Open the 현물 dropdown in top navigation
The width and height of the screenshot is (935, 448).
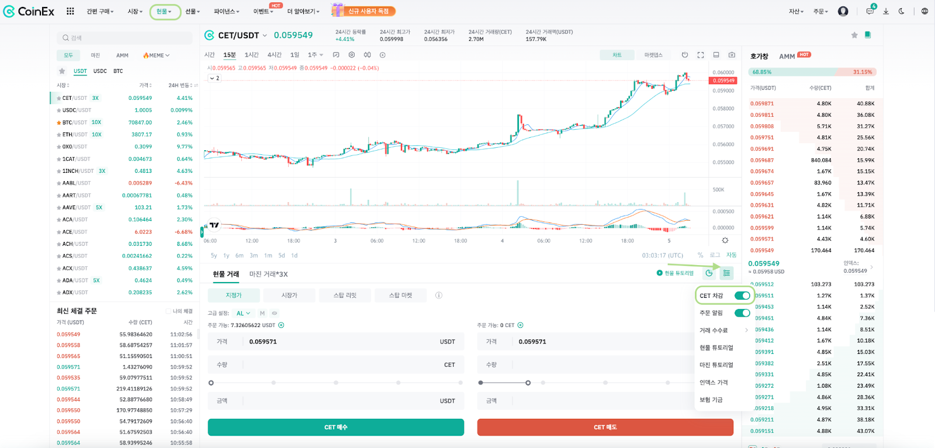[x=164, y=12]
